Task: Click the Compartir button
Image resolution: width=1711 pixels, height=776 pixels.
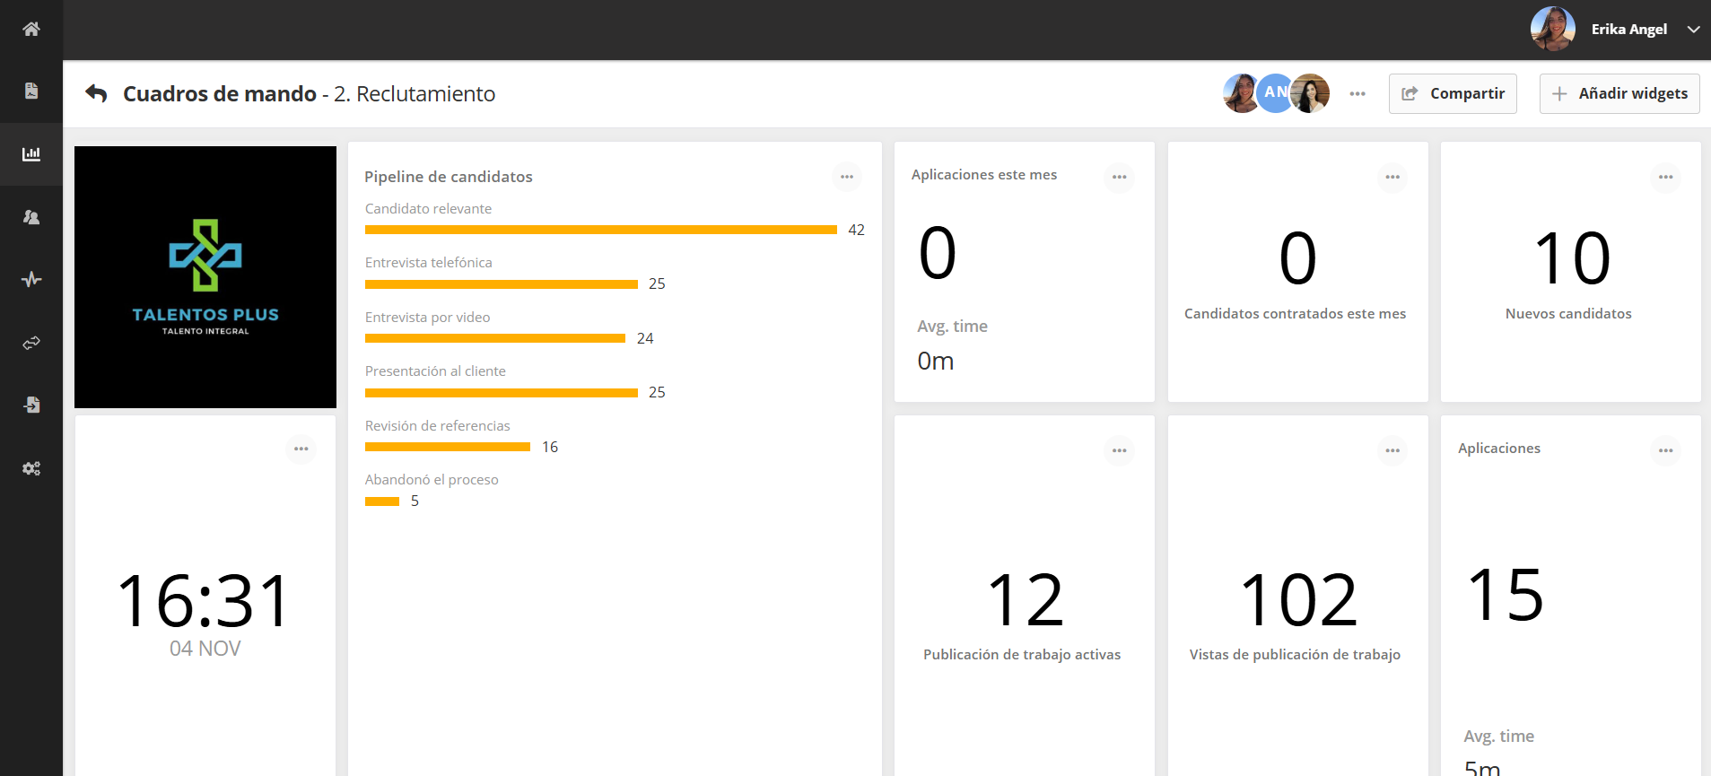Action: point(1453,93)
